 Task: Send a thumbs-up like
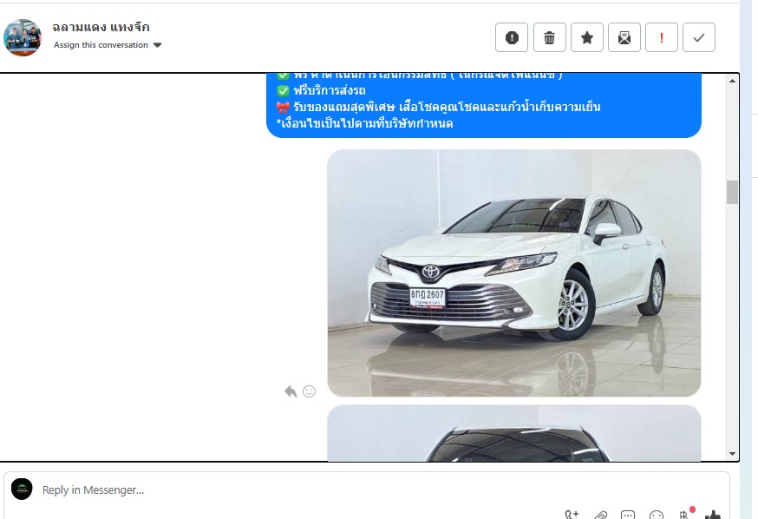tap(713, 516)
